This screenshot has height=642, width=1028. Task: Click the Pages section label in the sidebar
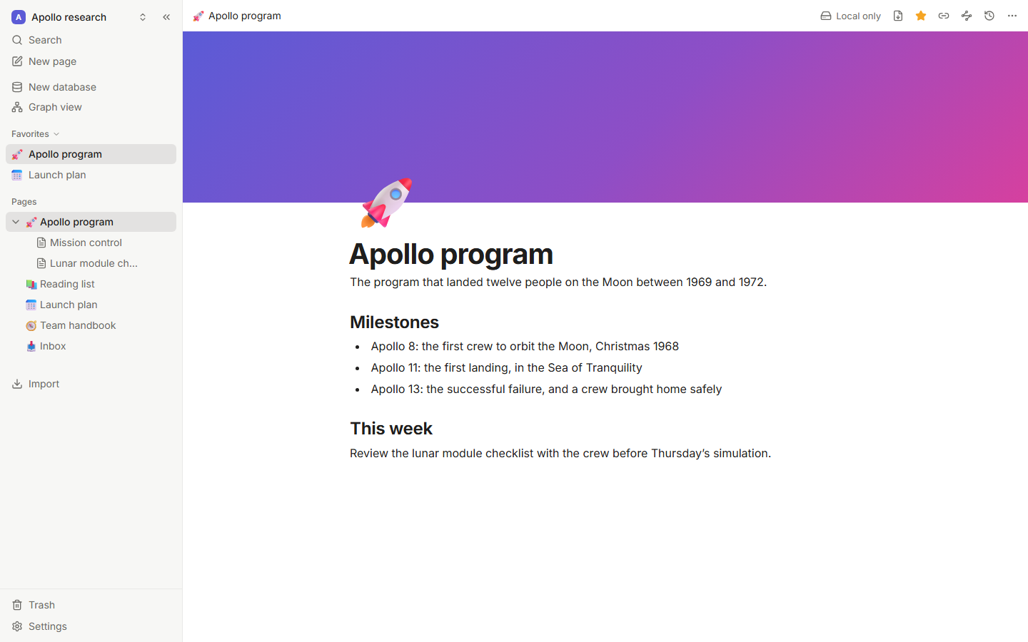[x=24, y=202]
